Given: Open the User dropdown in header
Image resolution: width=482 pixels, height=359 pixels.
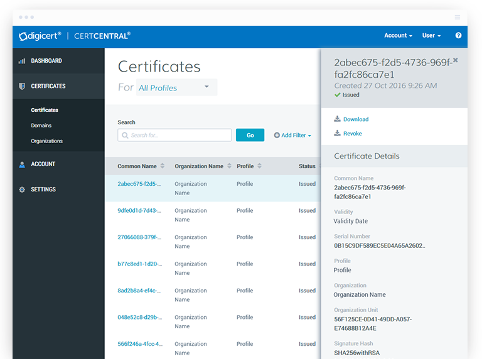Looking at the screenshot, I should pyautogui.click(x=431, y=35).
